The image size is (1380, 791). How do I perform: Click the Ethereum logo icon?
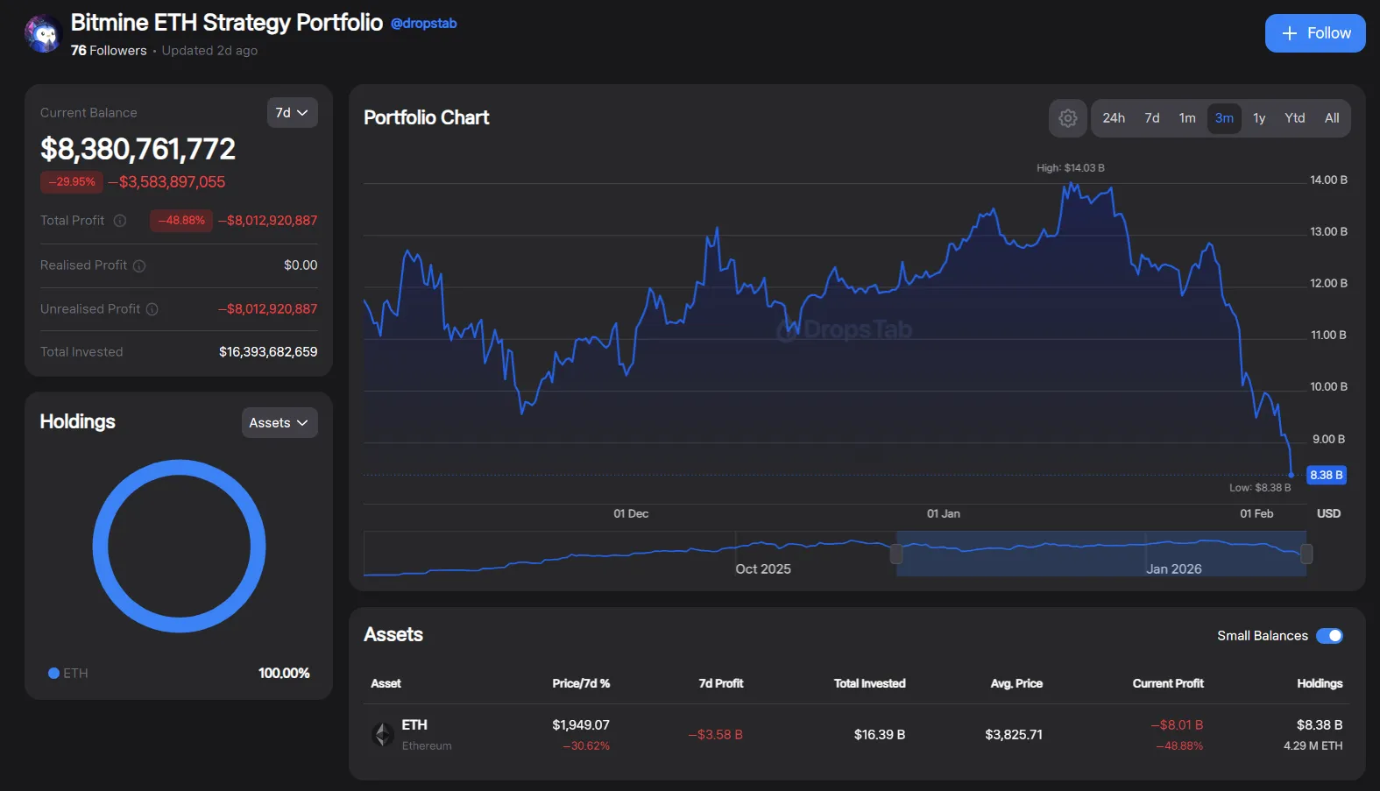coord(382,734)
